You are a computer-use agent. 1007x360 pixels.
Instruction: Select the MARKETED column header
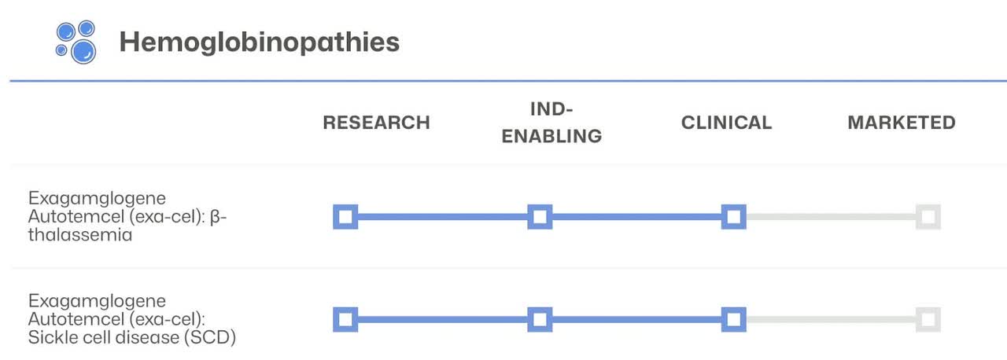click(901, 123)
